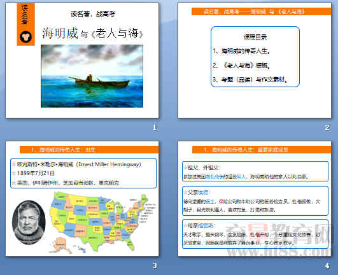Click outline item 2《老人与海》梗概

241,66
